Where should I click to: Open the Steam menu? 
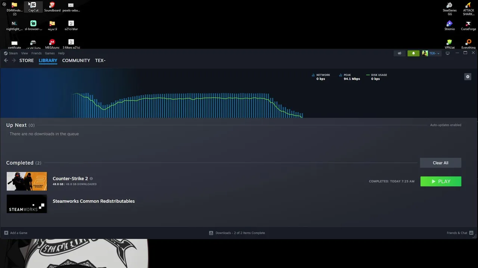tap(13, 53)
